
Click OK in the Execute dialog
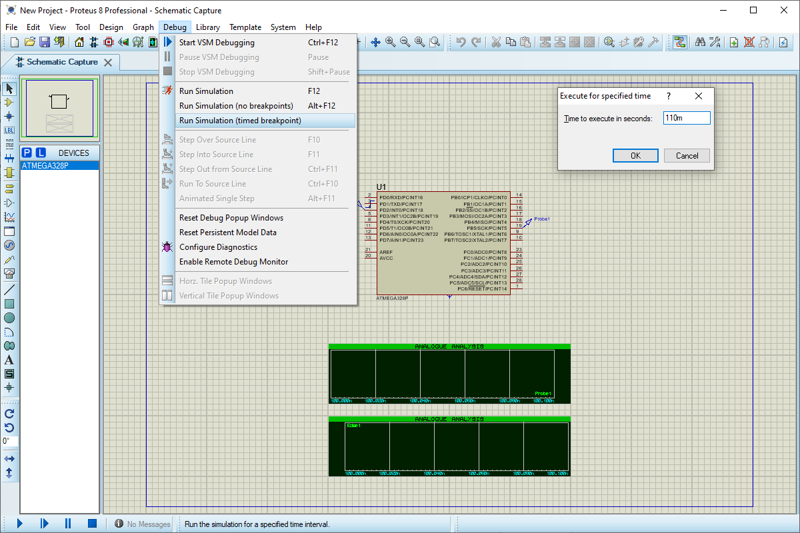pos(635,155)
